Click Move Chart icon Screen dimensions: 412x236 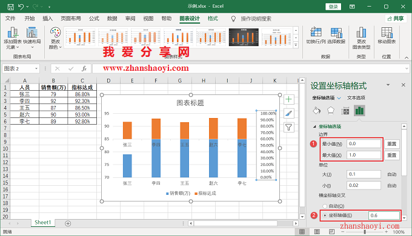tap(387, 36)
